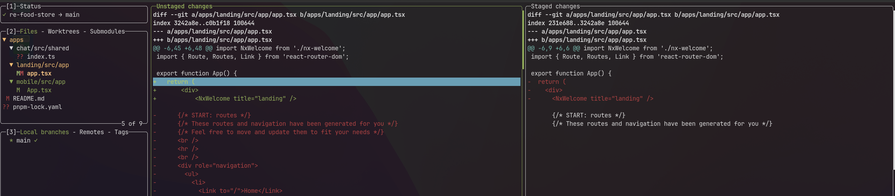This screenshot has height=196, width=895.
Task: Click the green checkmark in the Status panel
Action: point(4,15)
